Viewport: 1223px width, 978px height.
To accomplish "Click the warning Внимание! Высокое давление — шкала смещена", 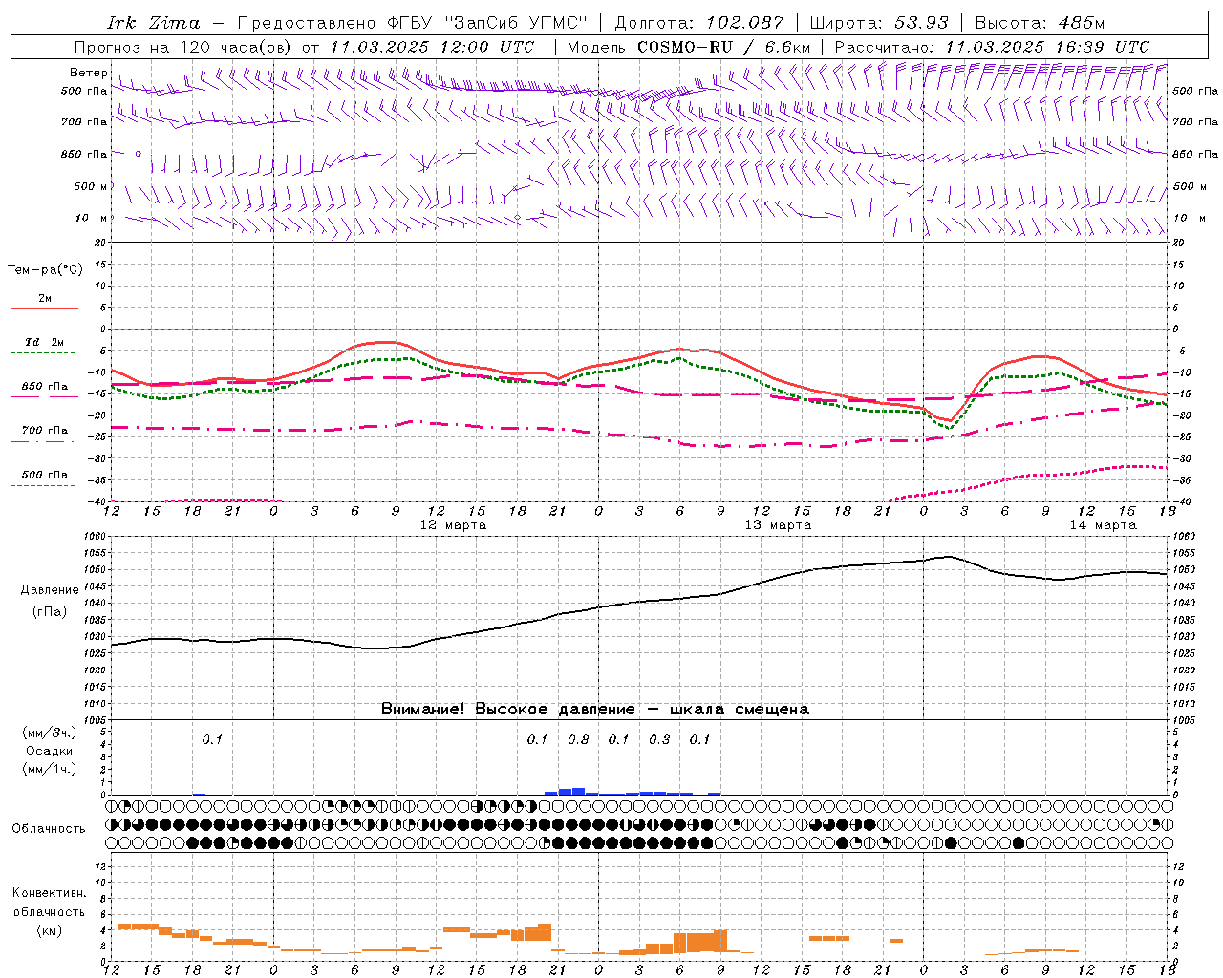I will (x=595, y=709).
